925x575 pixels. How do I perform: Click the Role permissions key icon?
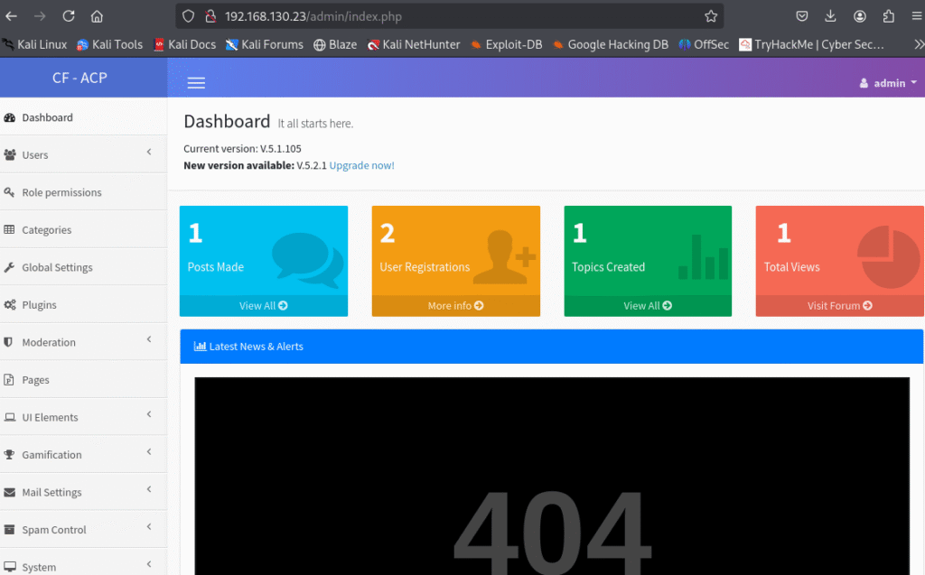click(x=10, y=192)
